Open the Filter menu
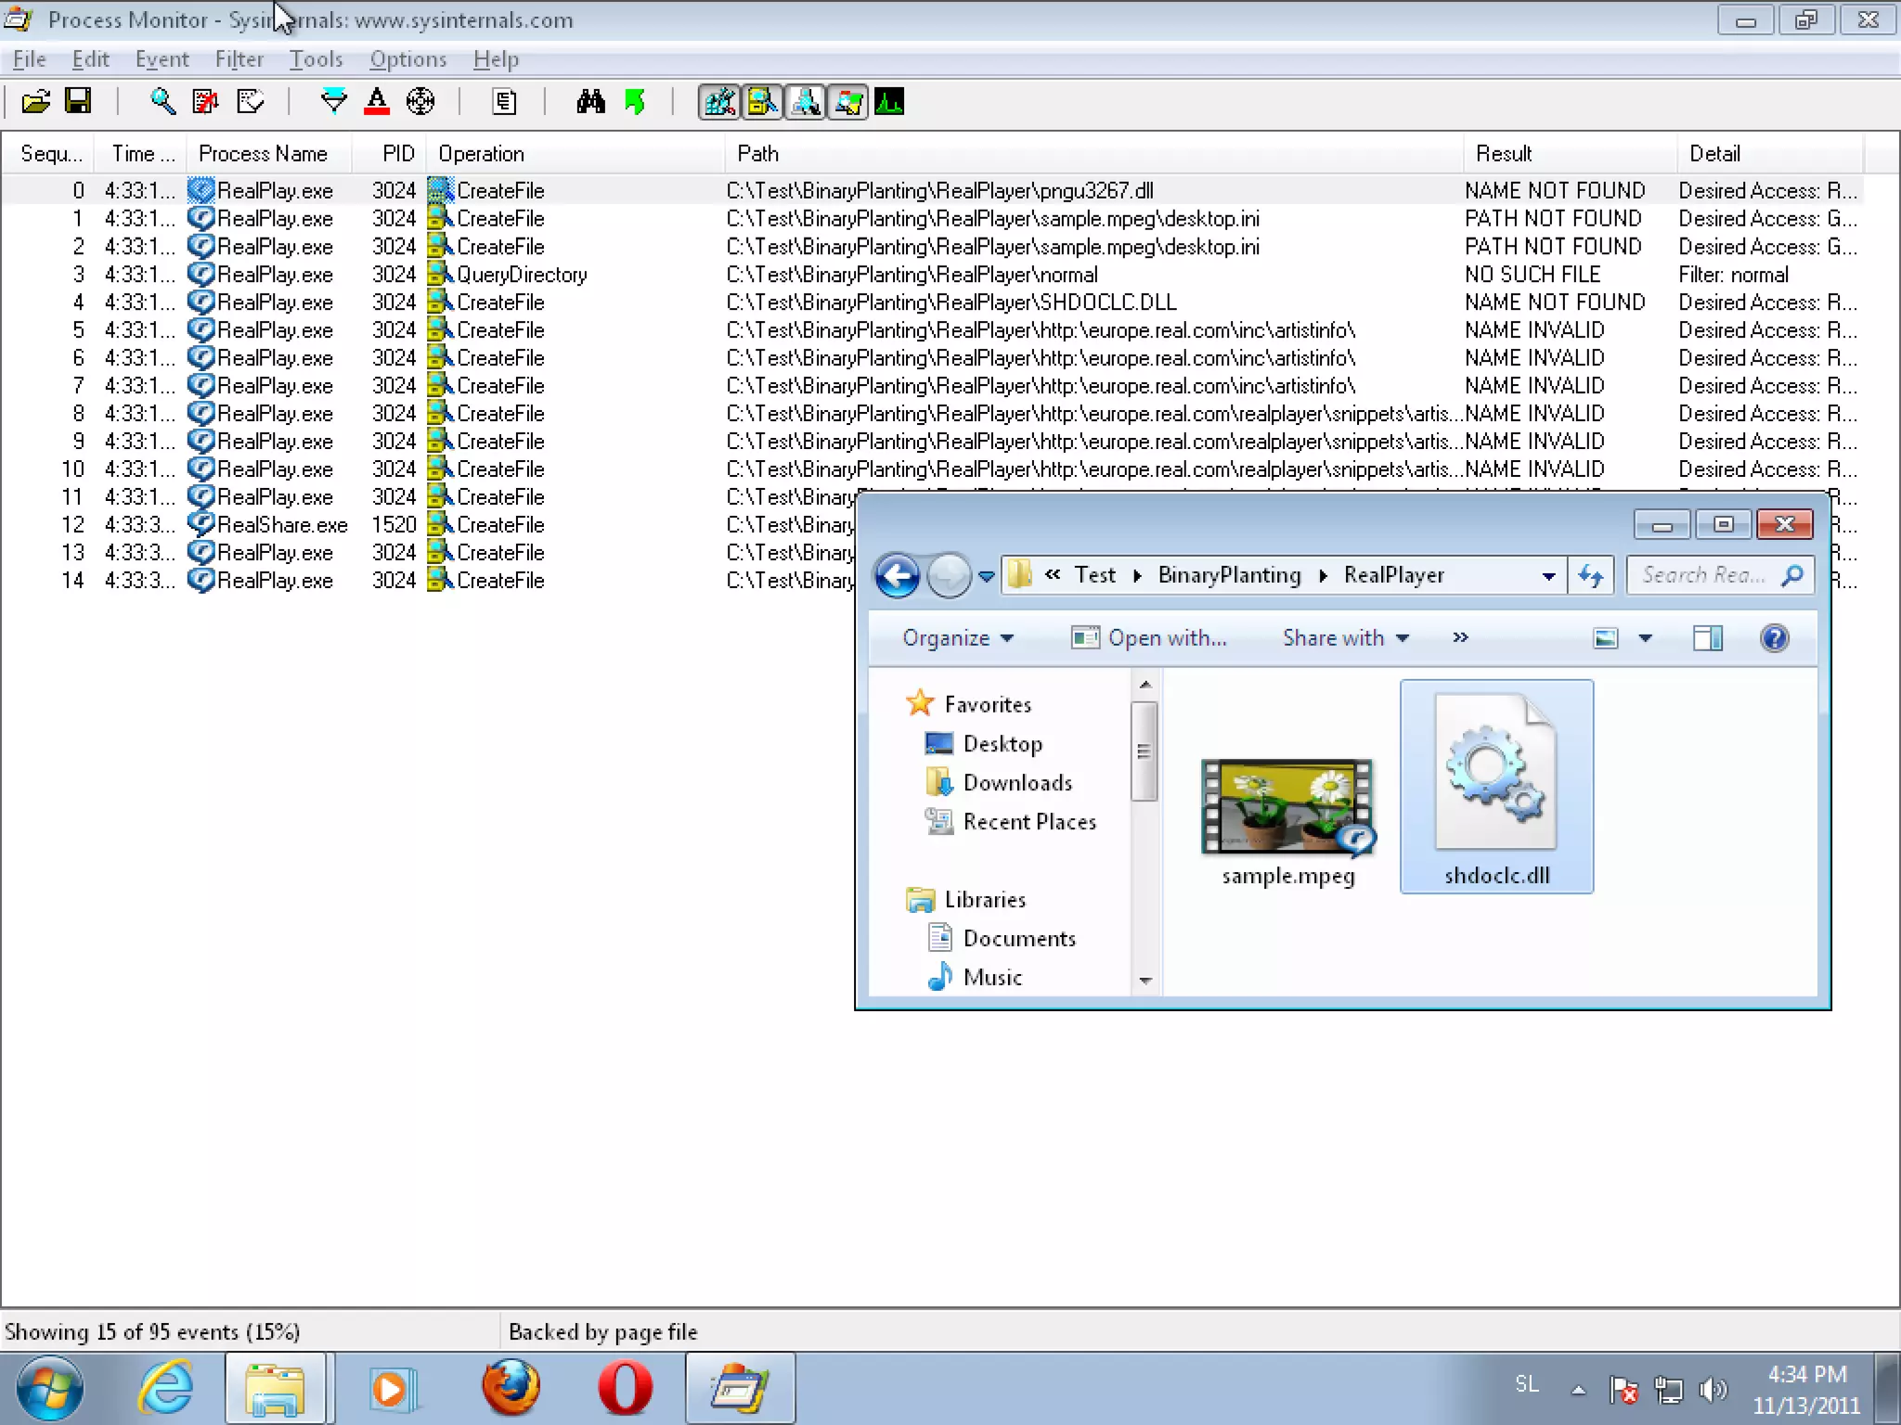The height and width of the screenshot is (1425, 1901). pos(239,59)
